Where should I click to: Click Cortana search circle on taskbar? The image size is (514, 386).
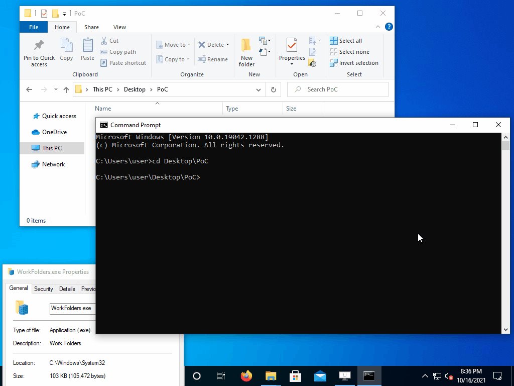(x=197, y=376)
